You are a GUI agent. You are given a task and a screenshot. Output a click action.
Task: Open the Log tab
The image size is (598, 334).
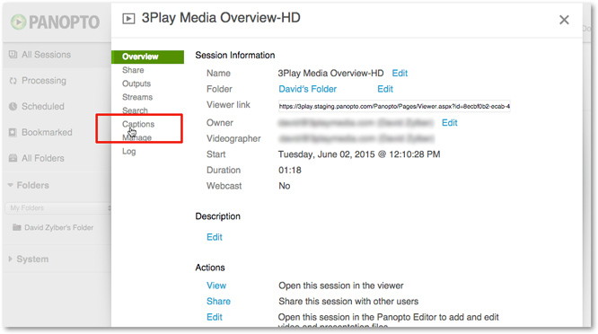pos(129,152)
